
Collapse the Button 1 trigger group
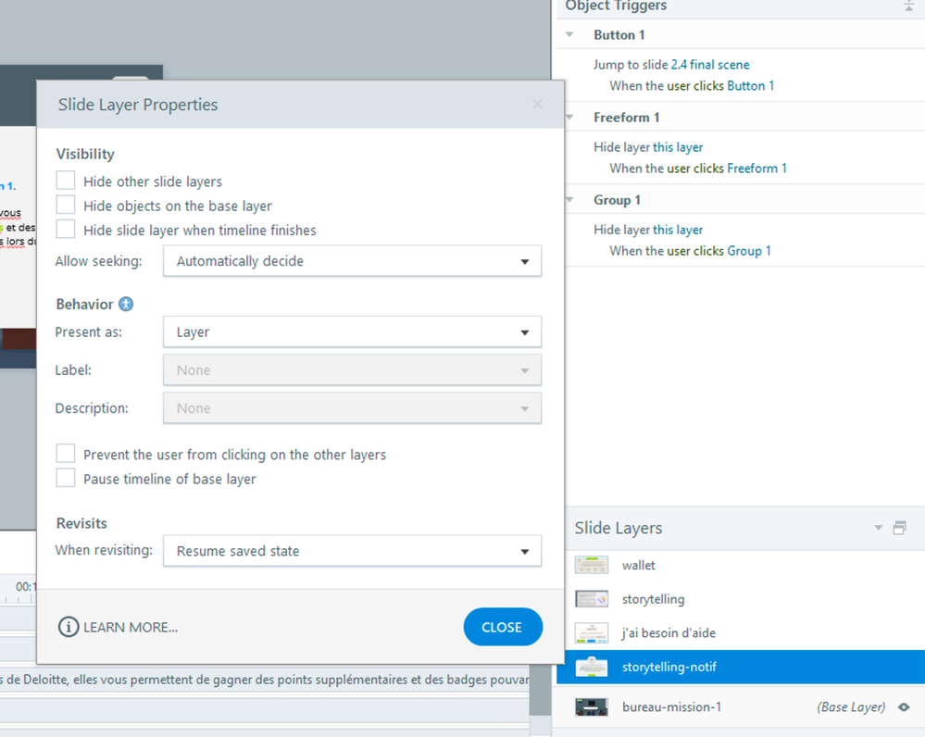569,34
